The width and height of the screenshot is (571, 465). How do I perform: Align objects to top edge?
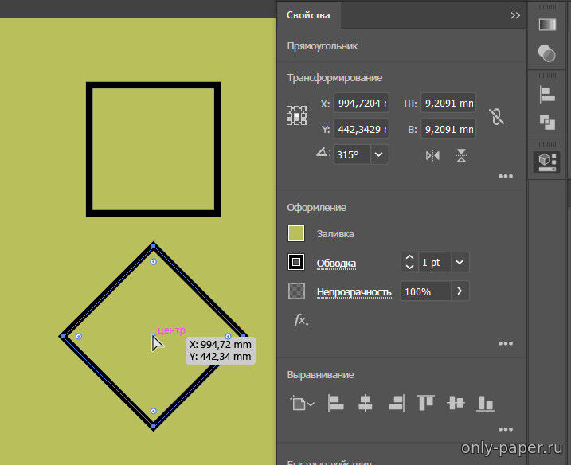point(426,404)
